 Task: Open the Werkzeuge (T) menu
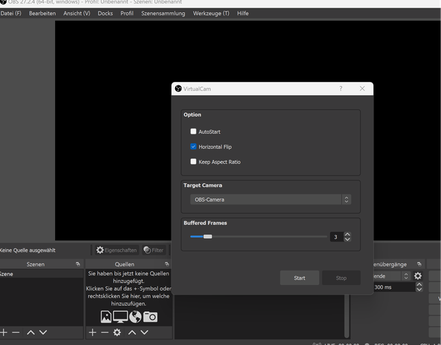pyautogui.click(x=211, y=13)
